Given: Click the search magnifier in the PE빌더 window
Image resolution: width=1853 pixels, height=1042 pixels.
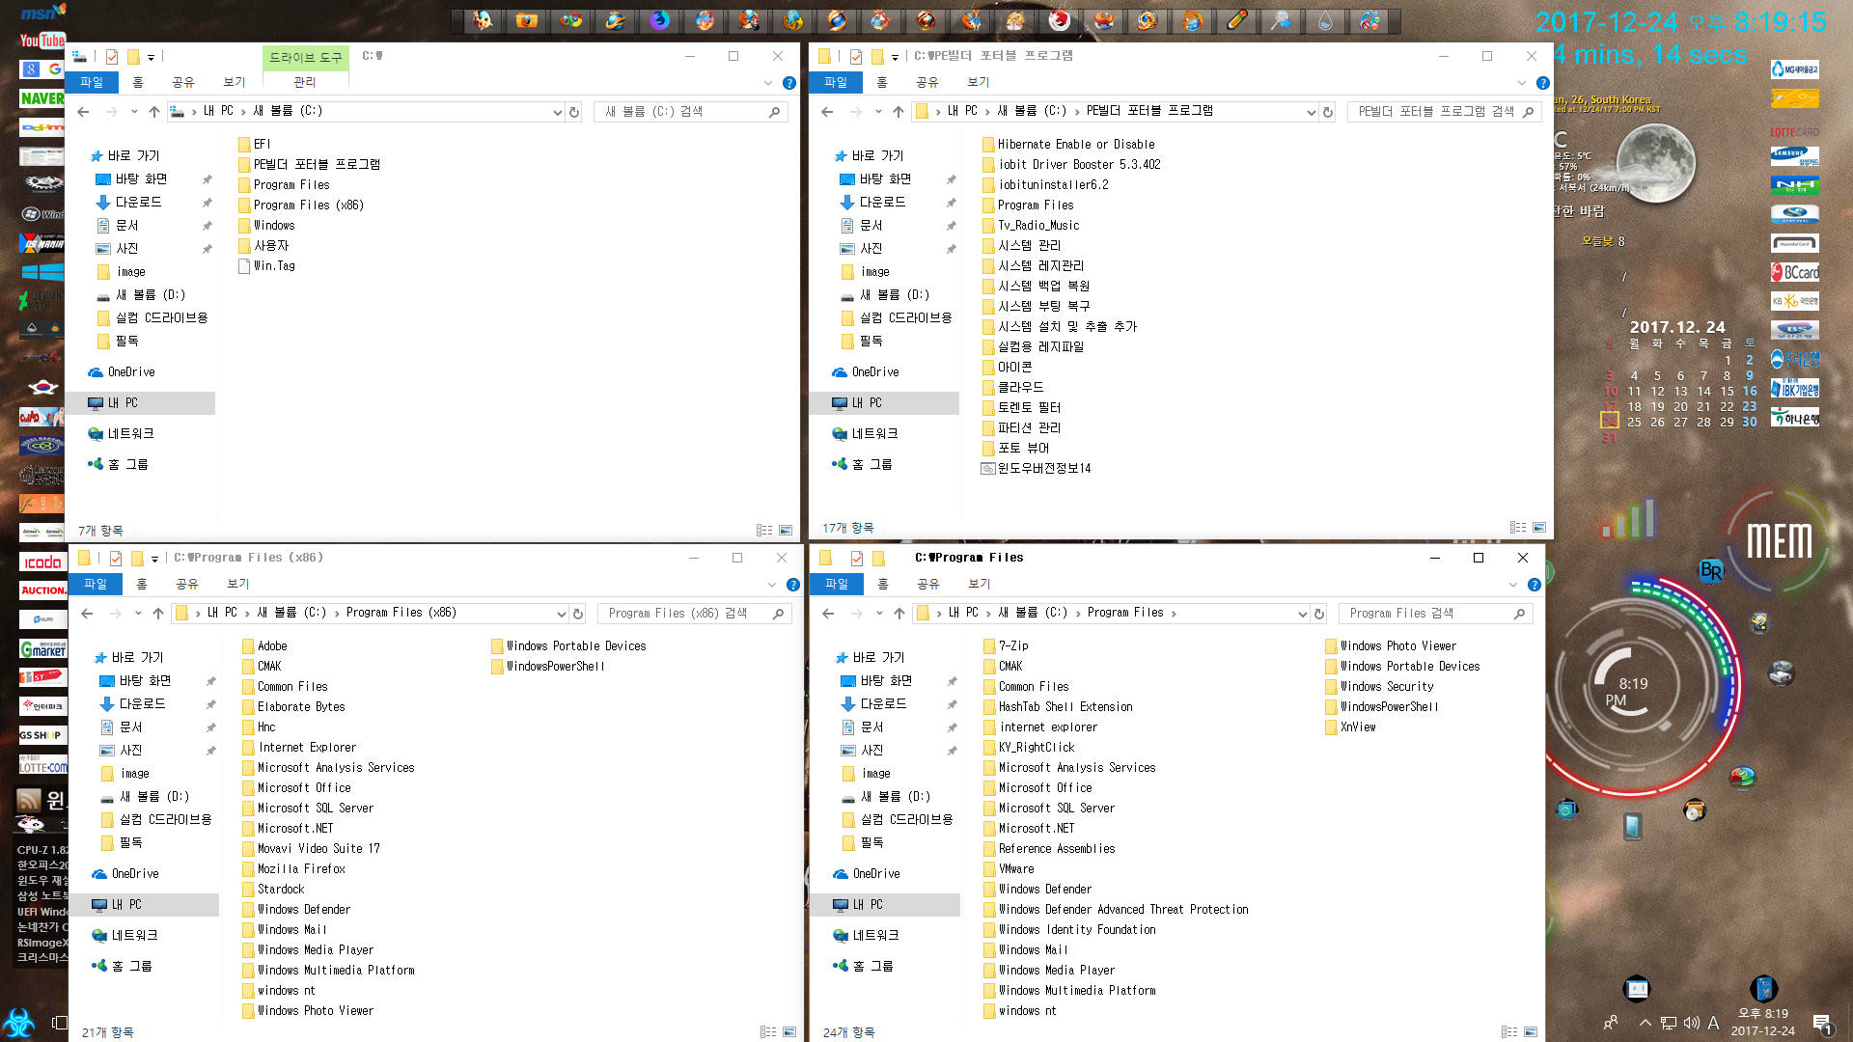Looking at the screenshot, I should coord(1528,112).
